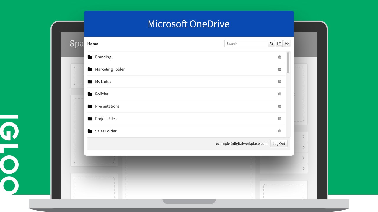Click trash icon in Policies row
The width and height of the screenshot is (378, 212).
pos(280,94)
